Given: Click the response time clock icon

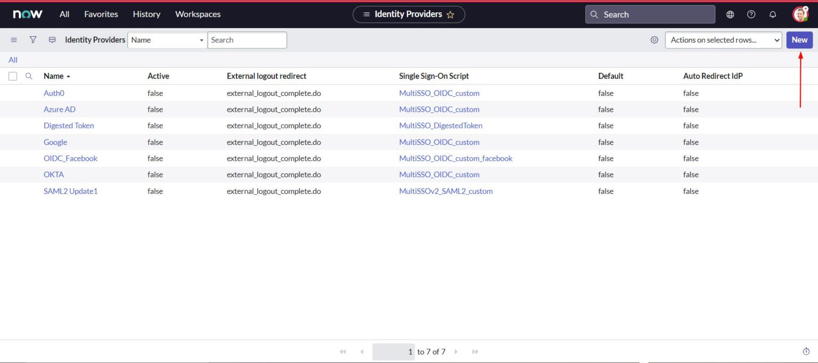Looking at the screenshot, I should (x=806, y=351).
